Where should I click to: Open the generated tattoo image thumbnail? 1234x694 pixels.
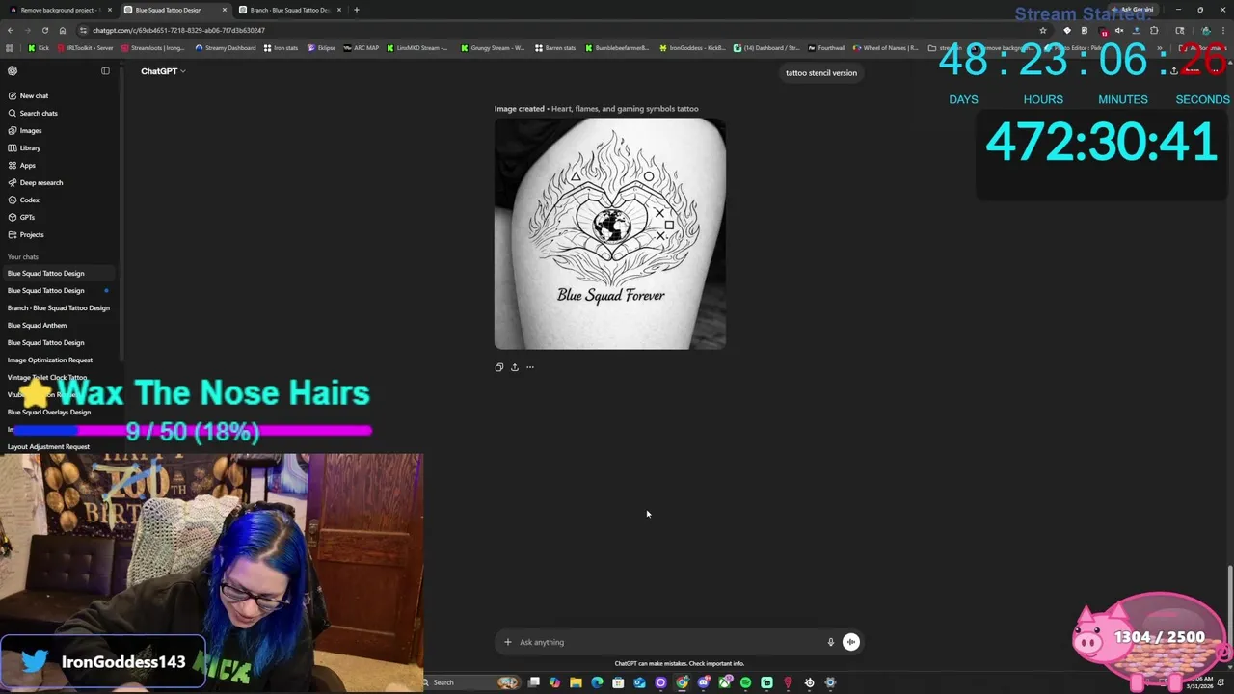[610, 233]
